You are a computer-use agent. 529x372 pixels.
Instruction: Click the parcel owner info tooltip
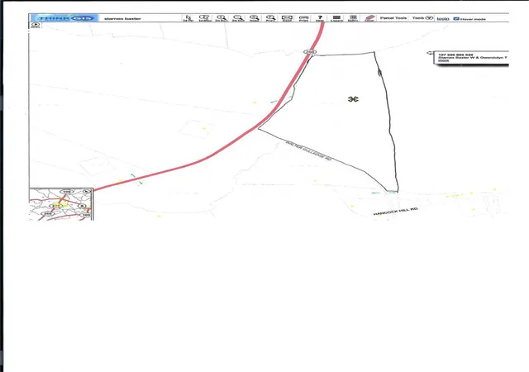pos(471,58)
